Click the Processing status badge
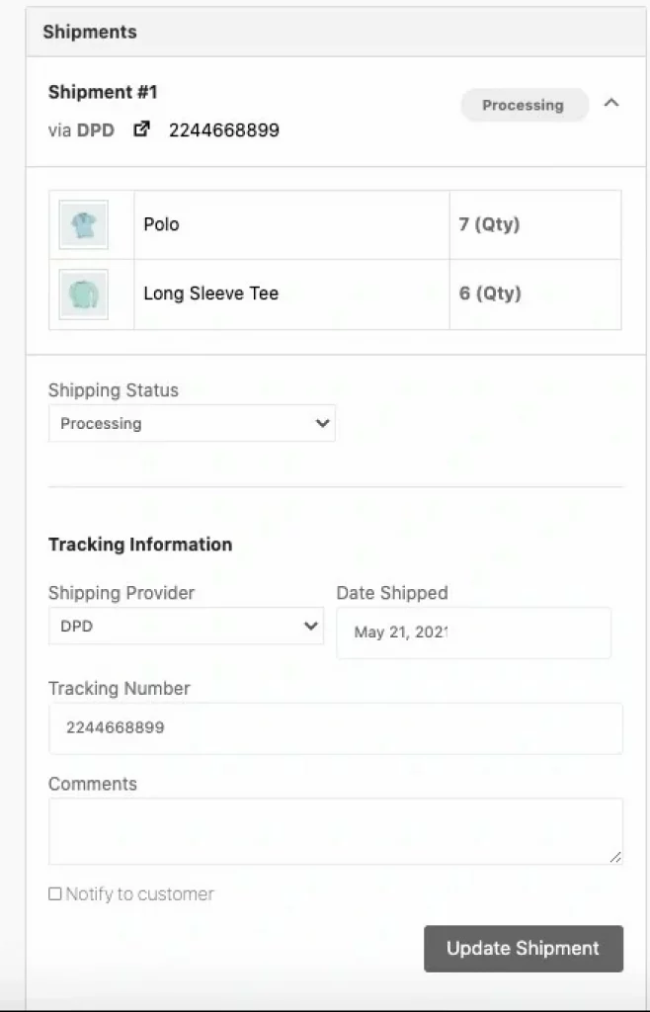Screen dimensions: 650x1012 coord(524,105)
